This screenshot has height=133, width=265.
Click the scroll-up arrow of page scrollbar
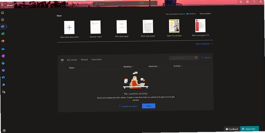click(x=263, y=6)
